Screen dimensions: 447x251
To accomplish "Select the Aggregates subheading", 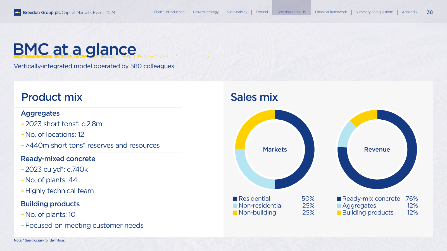I will pos(40,113).
